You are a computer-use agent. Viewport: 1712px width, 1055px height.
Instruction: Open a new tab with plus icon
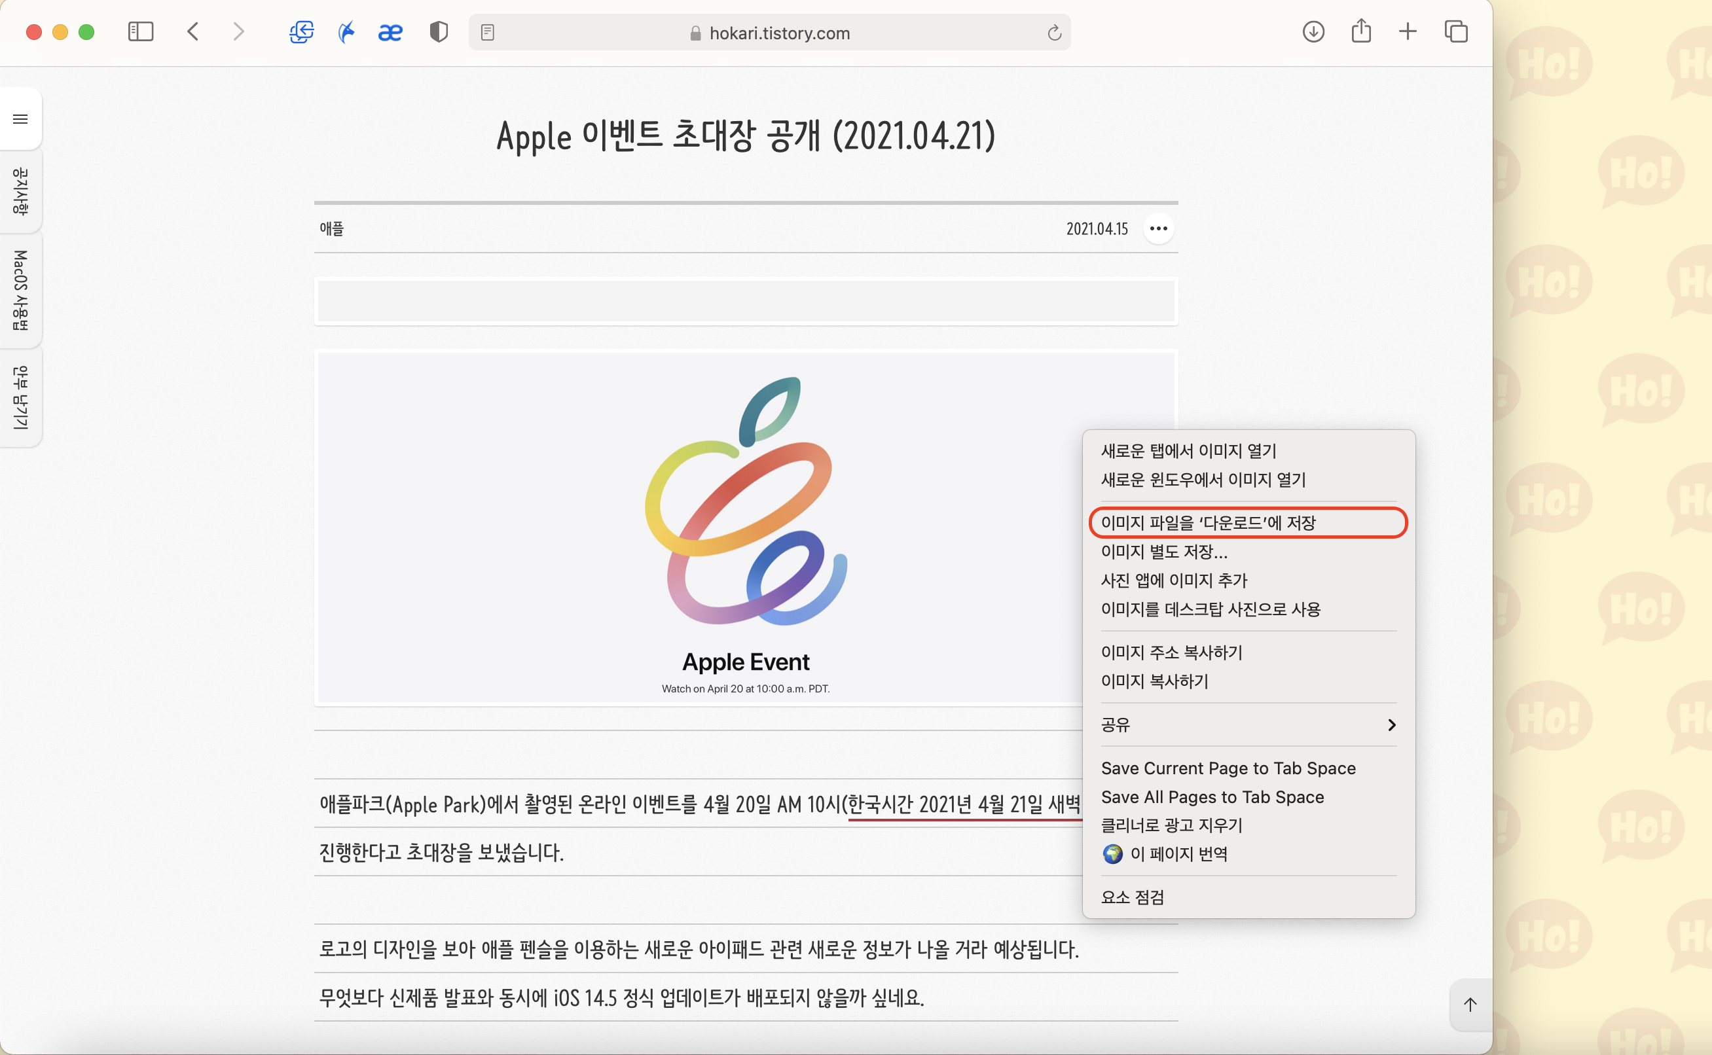[1408, 31]
